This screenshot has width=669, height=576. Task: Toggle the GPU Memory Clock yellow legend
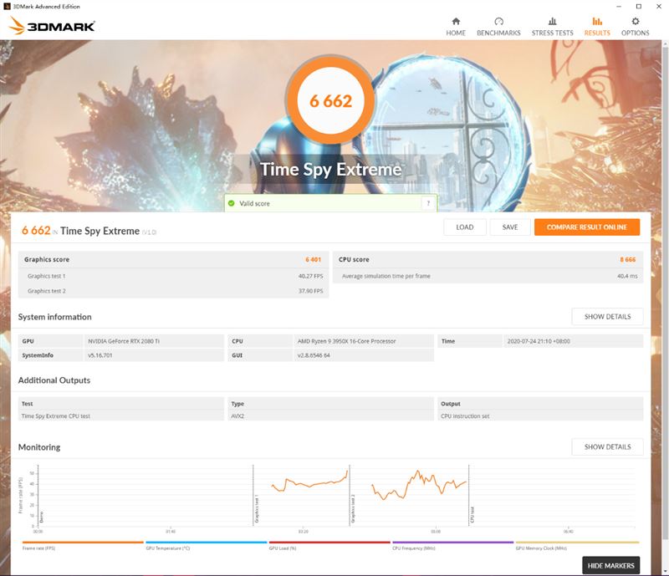pos(577,546)
